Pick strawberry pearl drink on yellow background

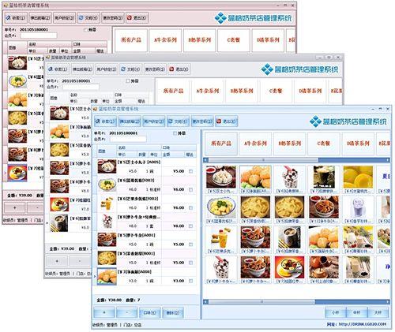tap(358, 240)
